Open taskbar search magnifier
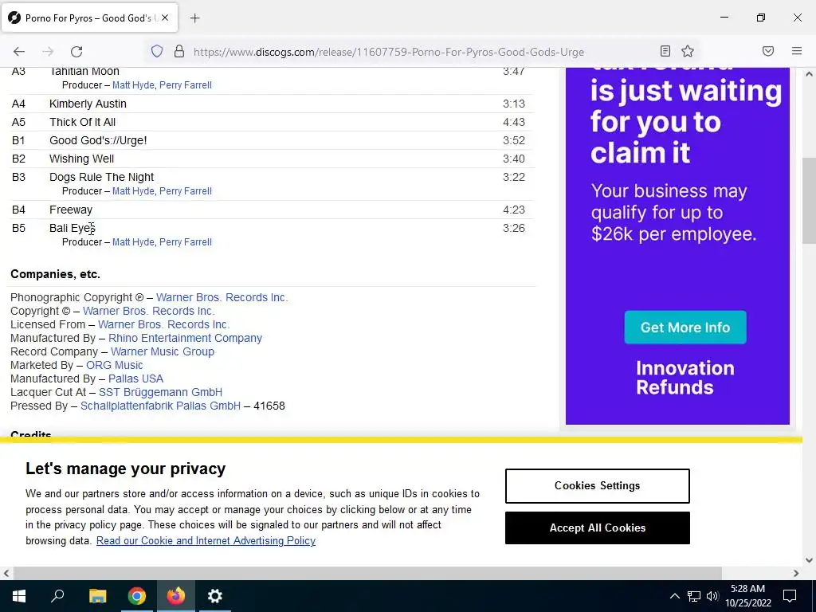Viewport: 816px width, 612px height. point(57,596)
